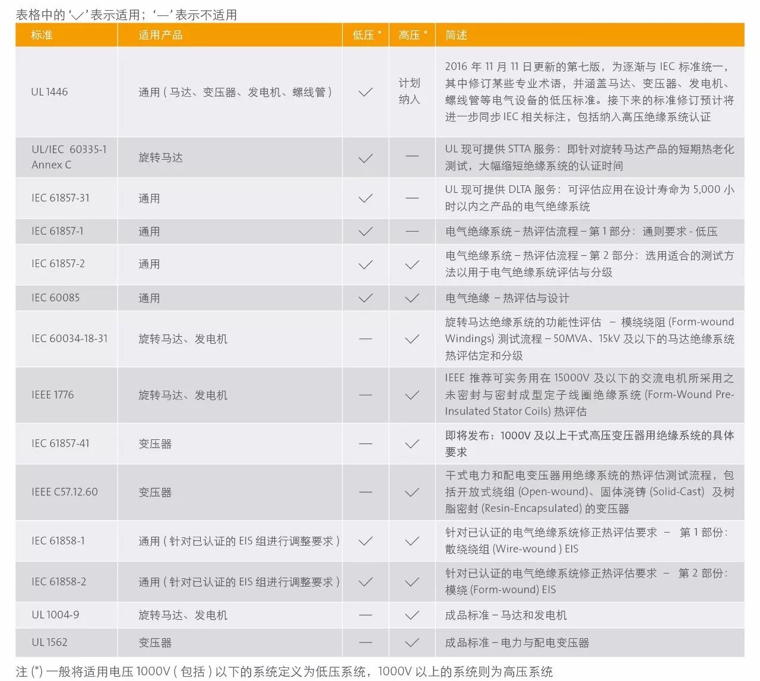The width and height of the screenshot is (760, 681).
Task: Click the footnote about 1000V voltage definition
Action: point(284,672)
